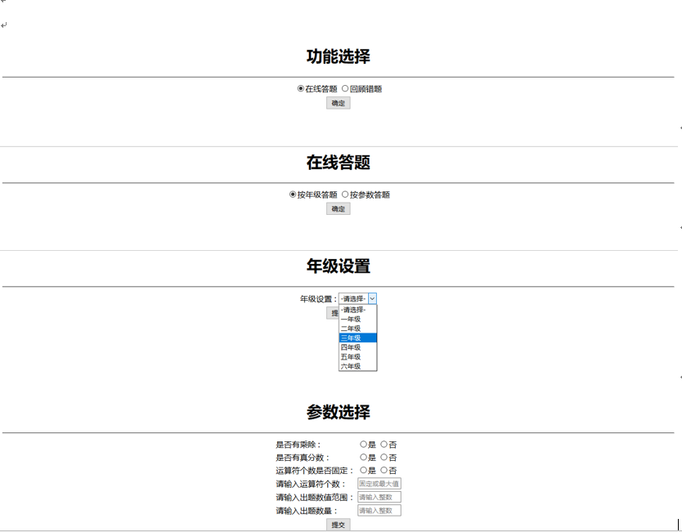Click 确定 button under 在线答题

coord(339,209)
